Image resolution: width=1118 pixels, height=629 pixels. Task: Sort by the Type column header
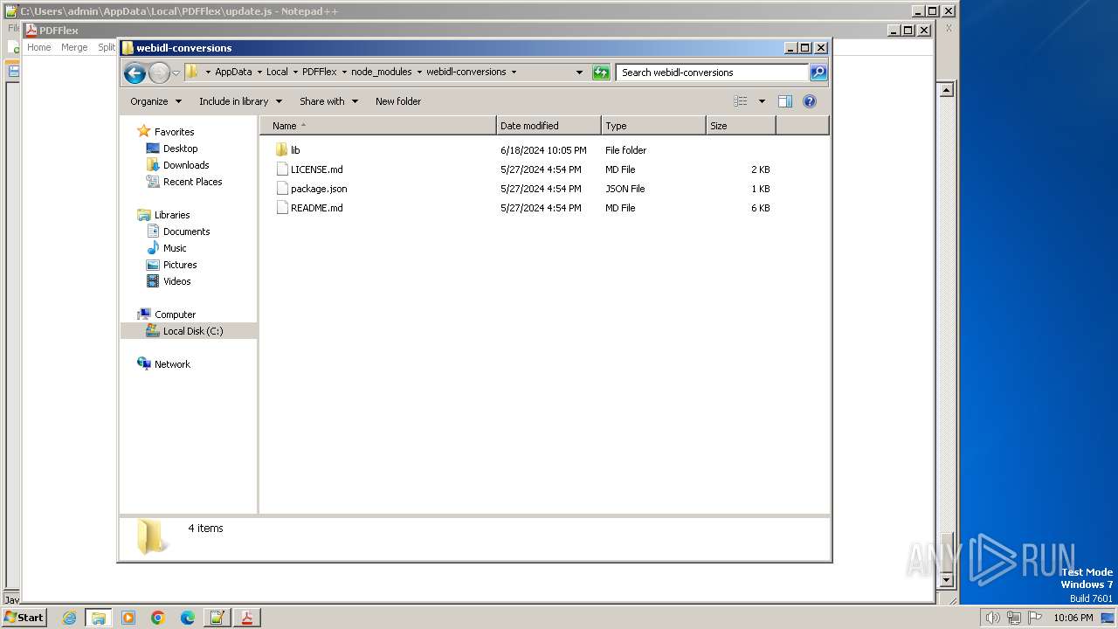tap(653, 126)
